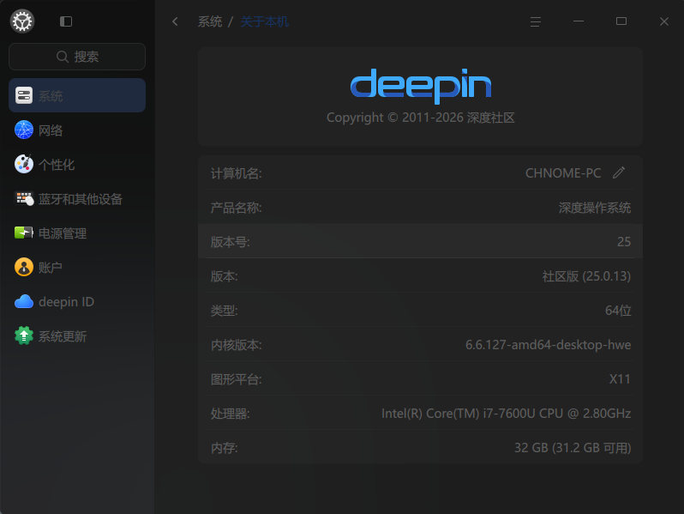This screenshot has height=514, width=684.
Task: Click the Intel Core i7-7600U processor value
Action: pyautogui.click(x=506, y=413)
